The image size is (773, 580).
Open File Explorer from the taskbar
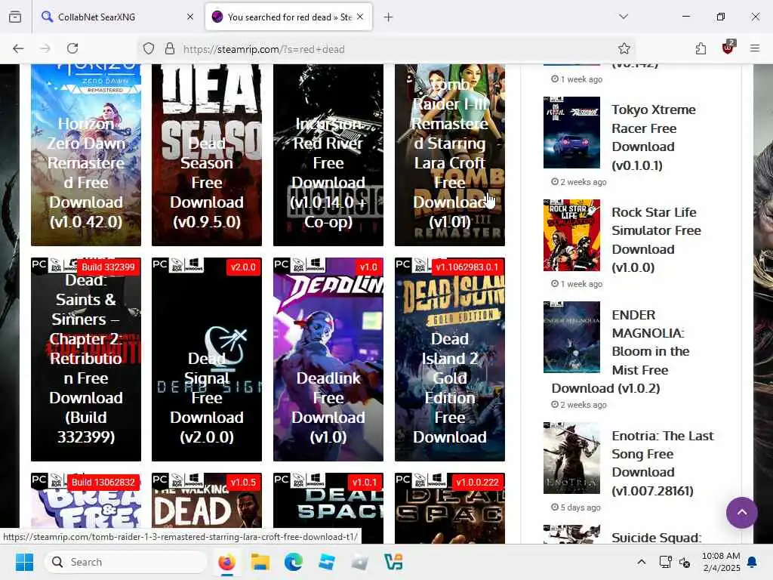click(260, 562)
